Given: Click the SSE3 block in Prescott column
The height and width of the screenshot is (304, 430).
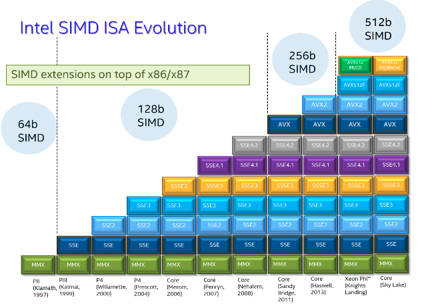Looking at the screenshot, I should tap(143, 205).
